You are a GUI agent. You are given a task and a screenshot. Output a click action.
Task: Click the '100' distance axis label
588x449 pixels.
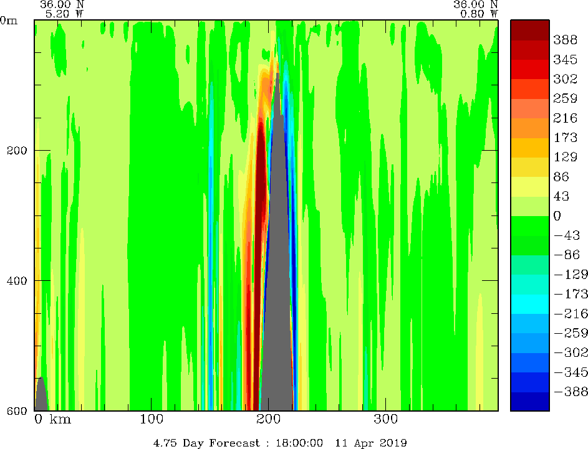point(152,418)
